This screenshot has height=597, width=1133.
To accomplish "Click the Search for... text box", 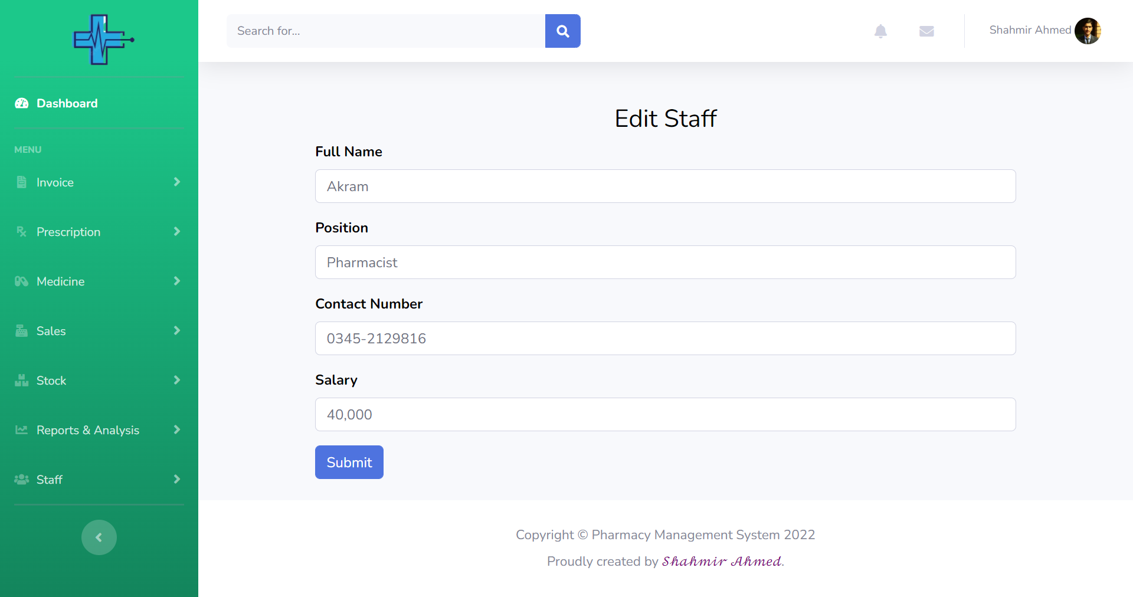I will 386,31.
